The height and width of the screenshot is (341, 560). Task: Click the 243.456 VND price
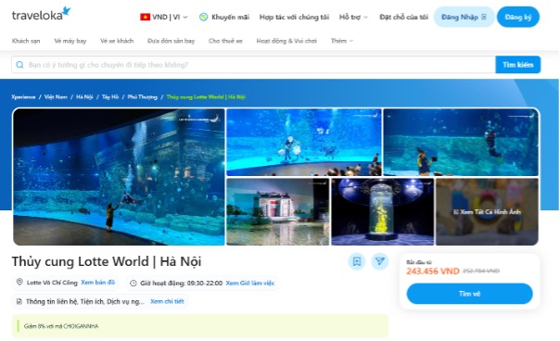click(433, 271)
